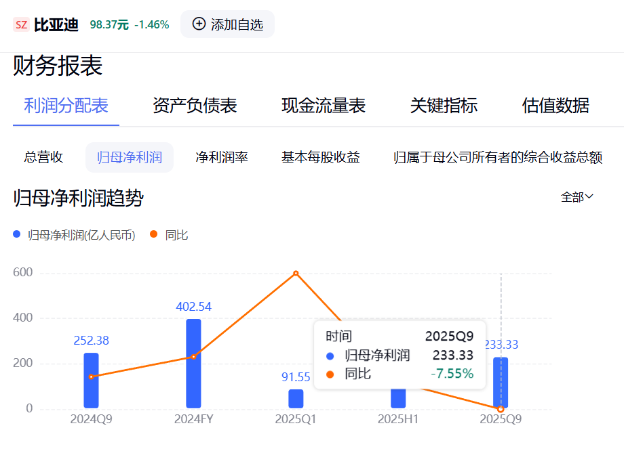
Task: Click the 2024Q9 blue bar
Action: pyautogui.click(x=91, y=381)
